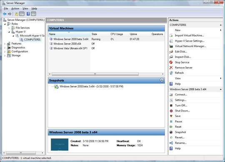Click the Pause virtual machine icon
Viewport: 225px width, 162px height.
click(171, 122)
